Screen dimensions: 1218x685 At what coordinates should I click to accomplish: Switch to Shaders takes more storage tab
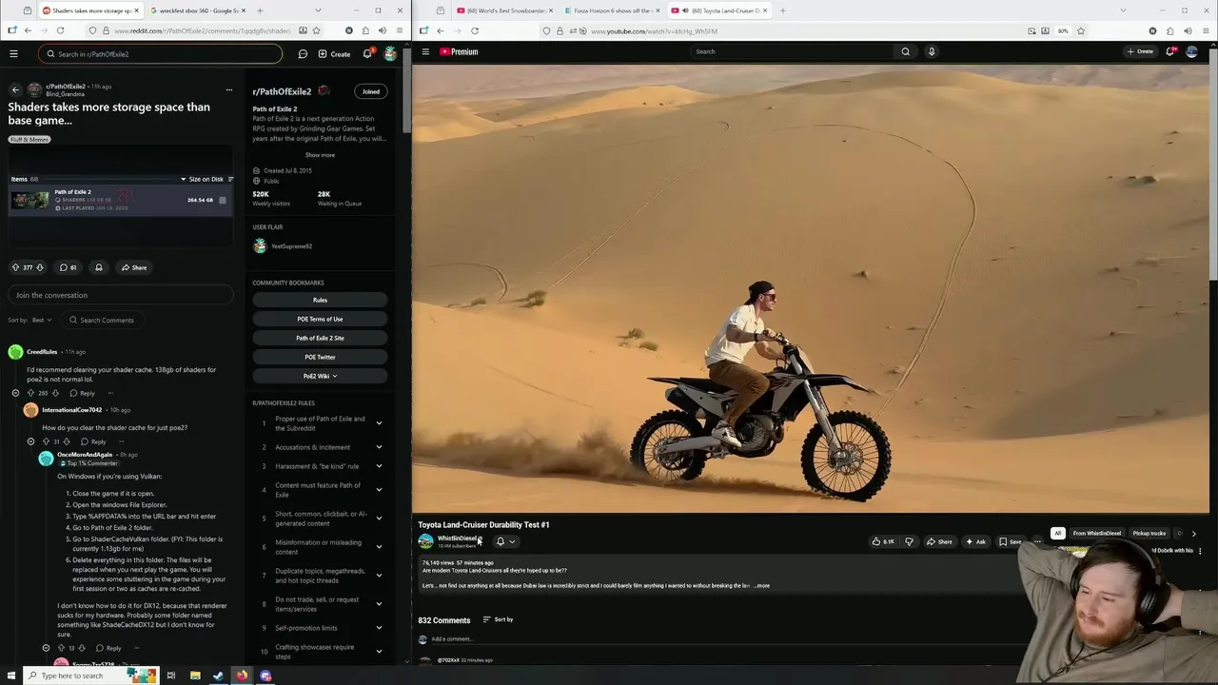click(90, 10)
